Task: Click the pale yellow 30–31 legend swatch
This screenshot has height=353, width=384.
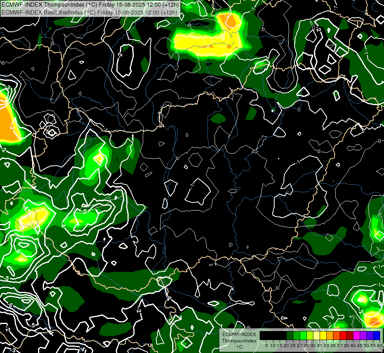Action: coord(317,335)
